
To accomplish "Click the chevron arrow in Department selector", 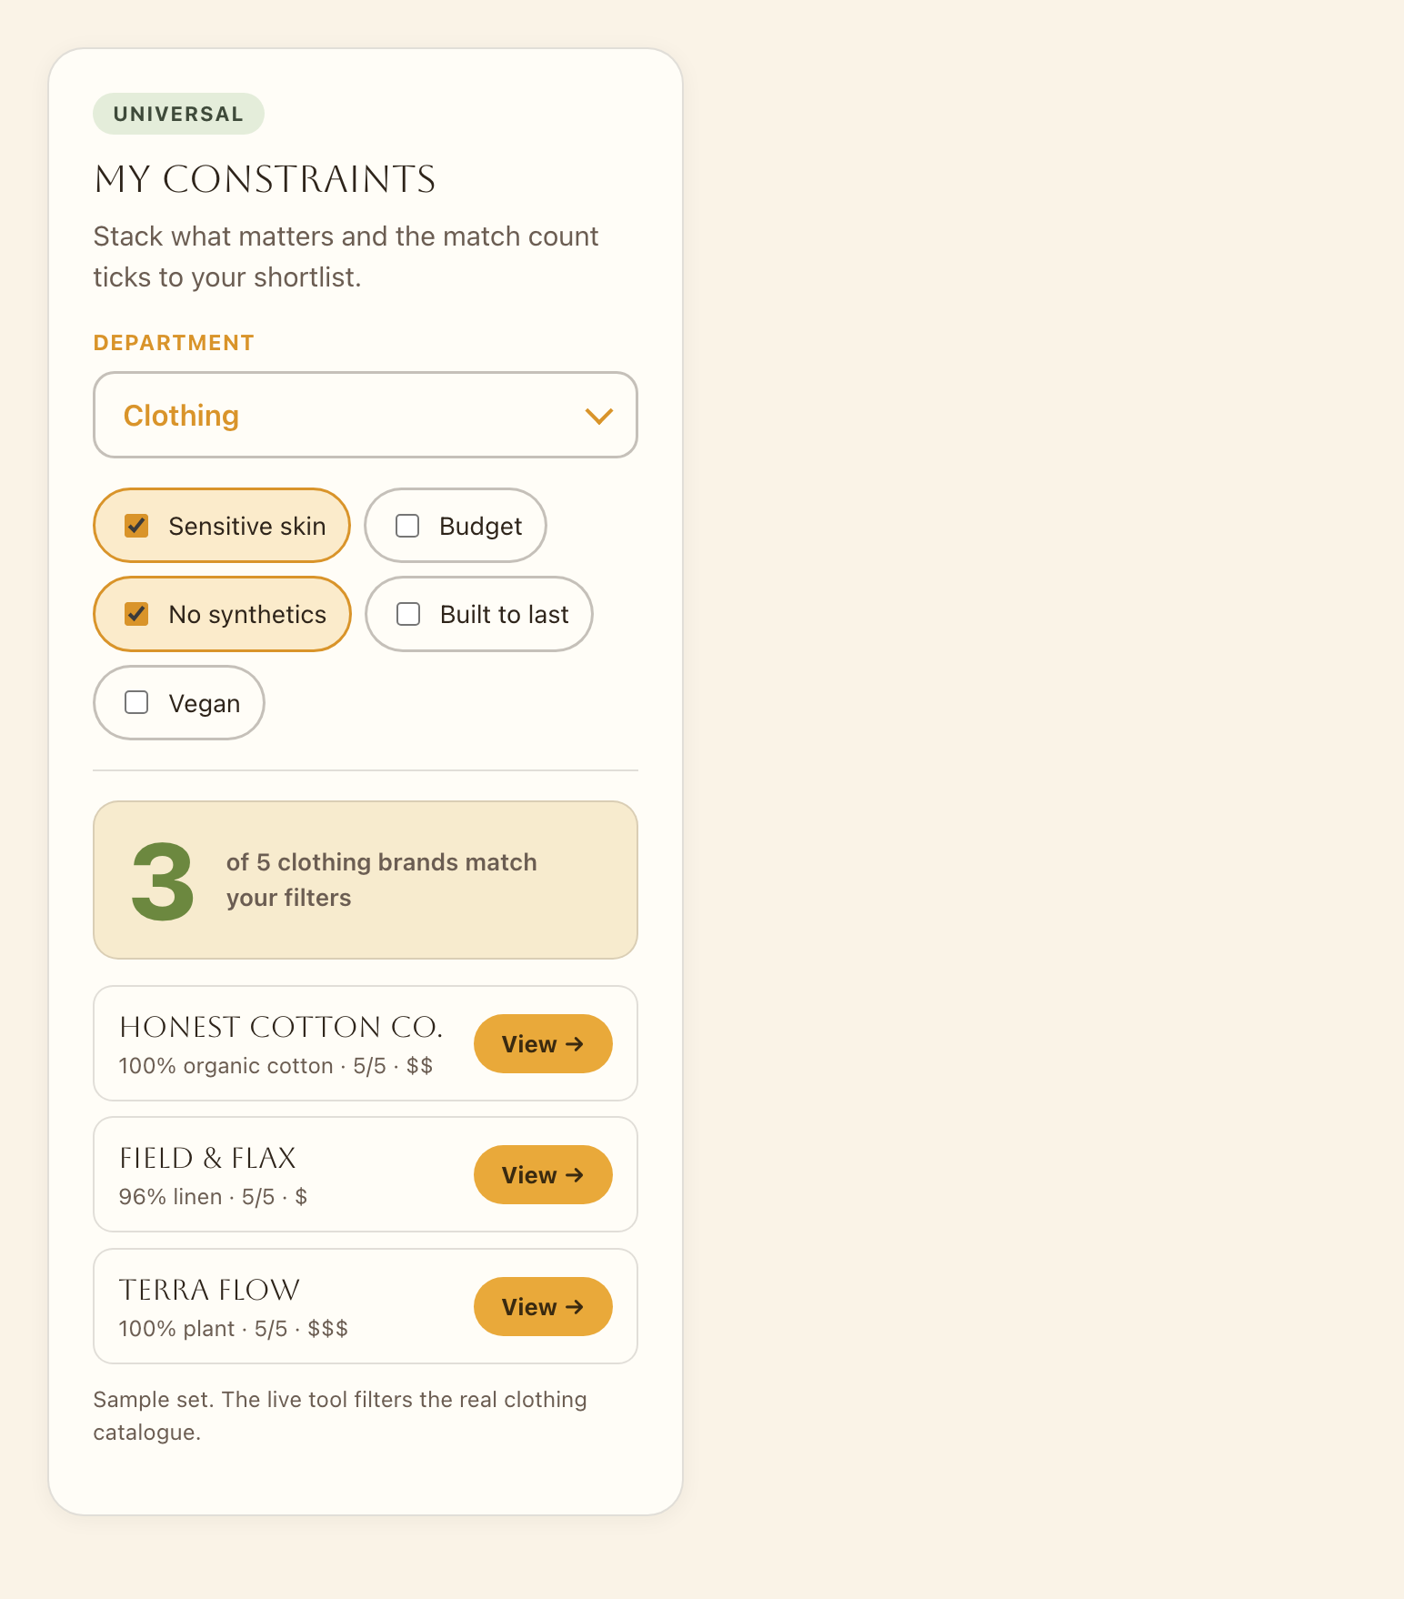I will (x=598, y=416).
